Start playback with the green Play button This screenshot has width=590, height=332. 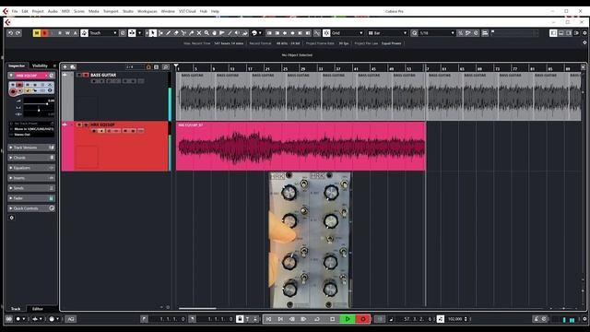click(348, 319)
